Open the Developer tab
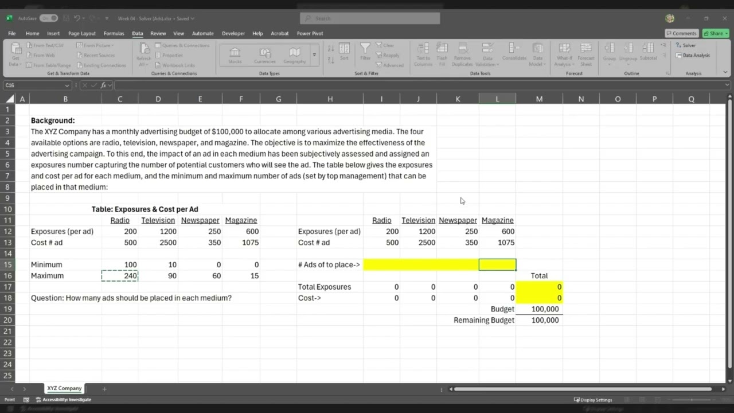This screenshot has height=413, width=734. click(x=233, y=33)
